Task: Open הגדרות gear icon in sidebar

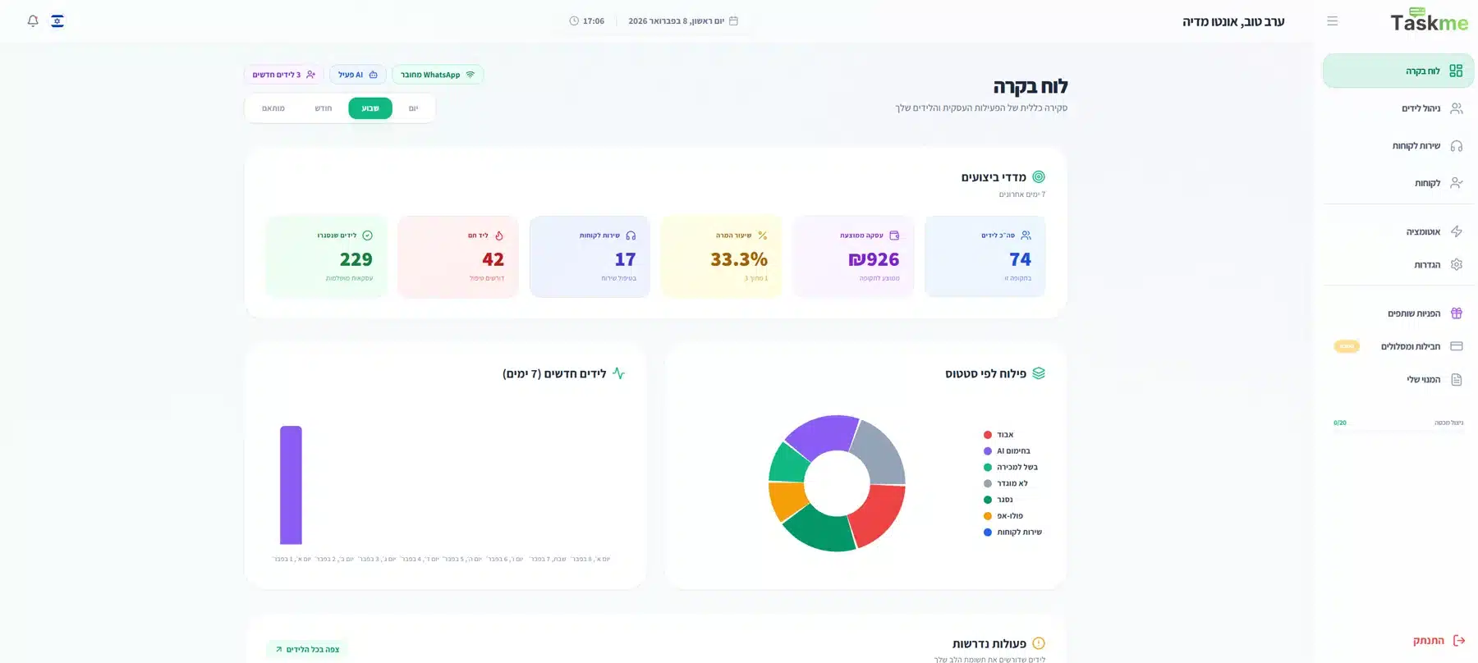Action: [x=1456, y=264]
